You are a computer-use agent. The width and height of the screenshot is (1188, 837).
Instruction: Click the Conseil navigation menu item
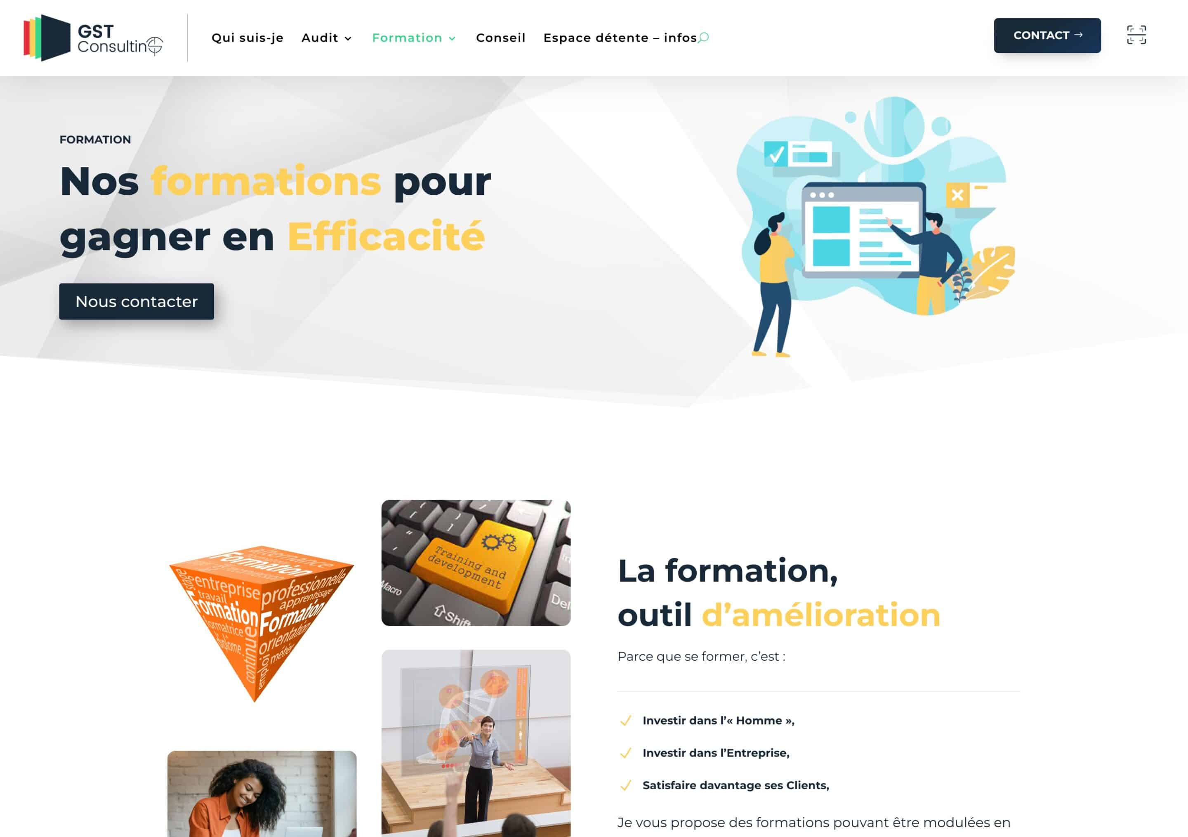point(502,37)
